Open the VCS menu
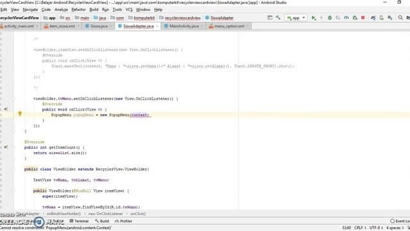Viewport: 410px width, 231px height. (x=129, y=10)
